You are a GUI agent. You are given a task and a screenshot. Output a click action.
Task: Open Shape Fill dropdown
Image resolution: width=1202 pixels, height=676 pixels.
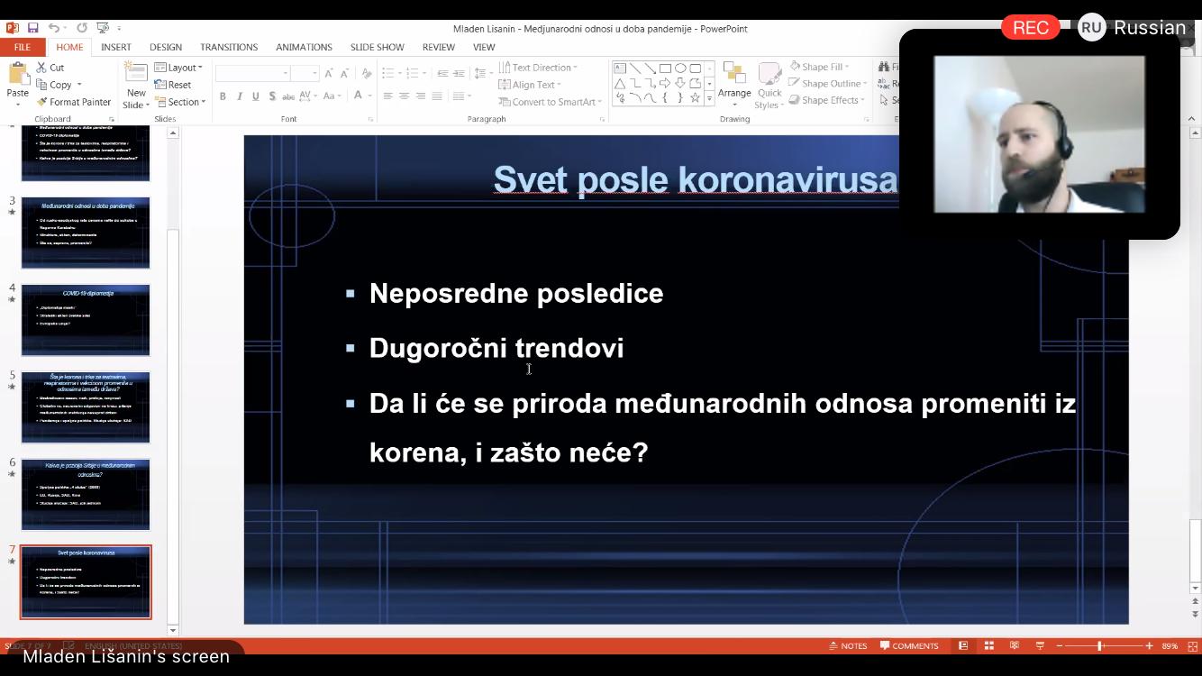pos(819,67)
